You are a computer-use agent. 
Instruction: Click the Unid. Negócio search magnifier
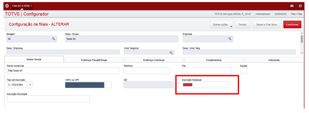click(171, 53)
